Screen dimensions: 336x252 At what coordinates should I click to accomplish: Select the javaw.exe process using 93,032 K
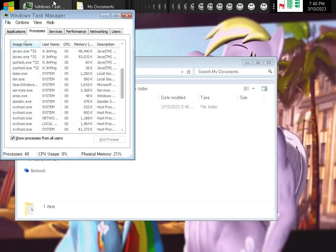[65, 57]
